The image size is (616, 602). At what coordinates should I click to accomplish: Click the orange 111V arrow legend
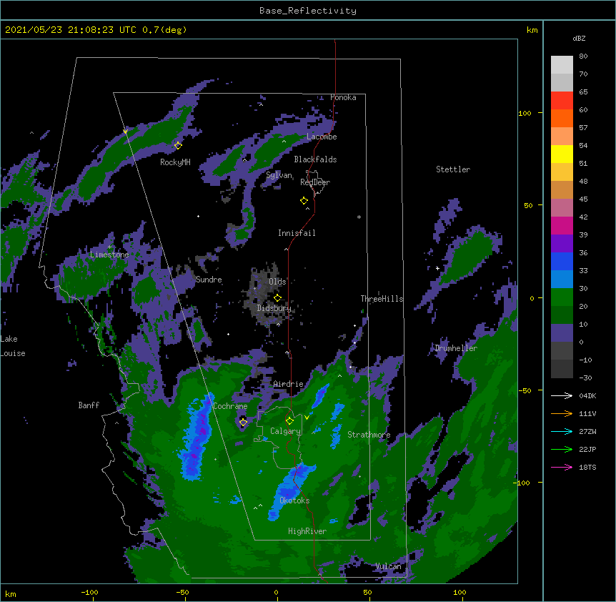click(x=562, y=413)
